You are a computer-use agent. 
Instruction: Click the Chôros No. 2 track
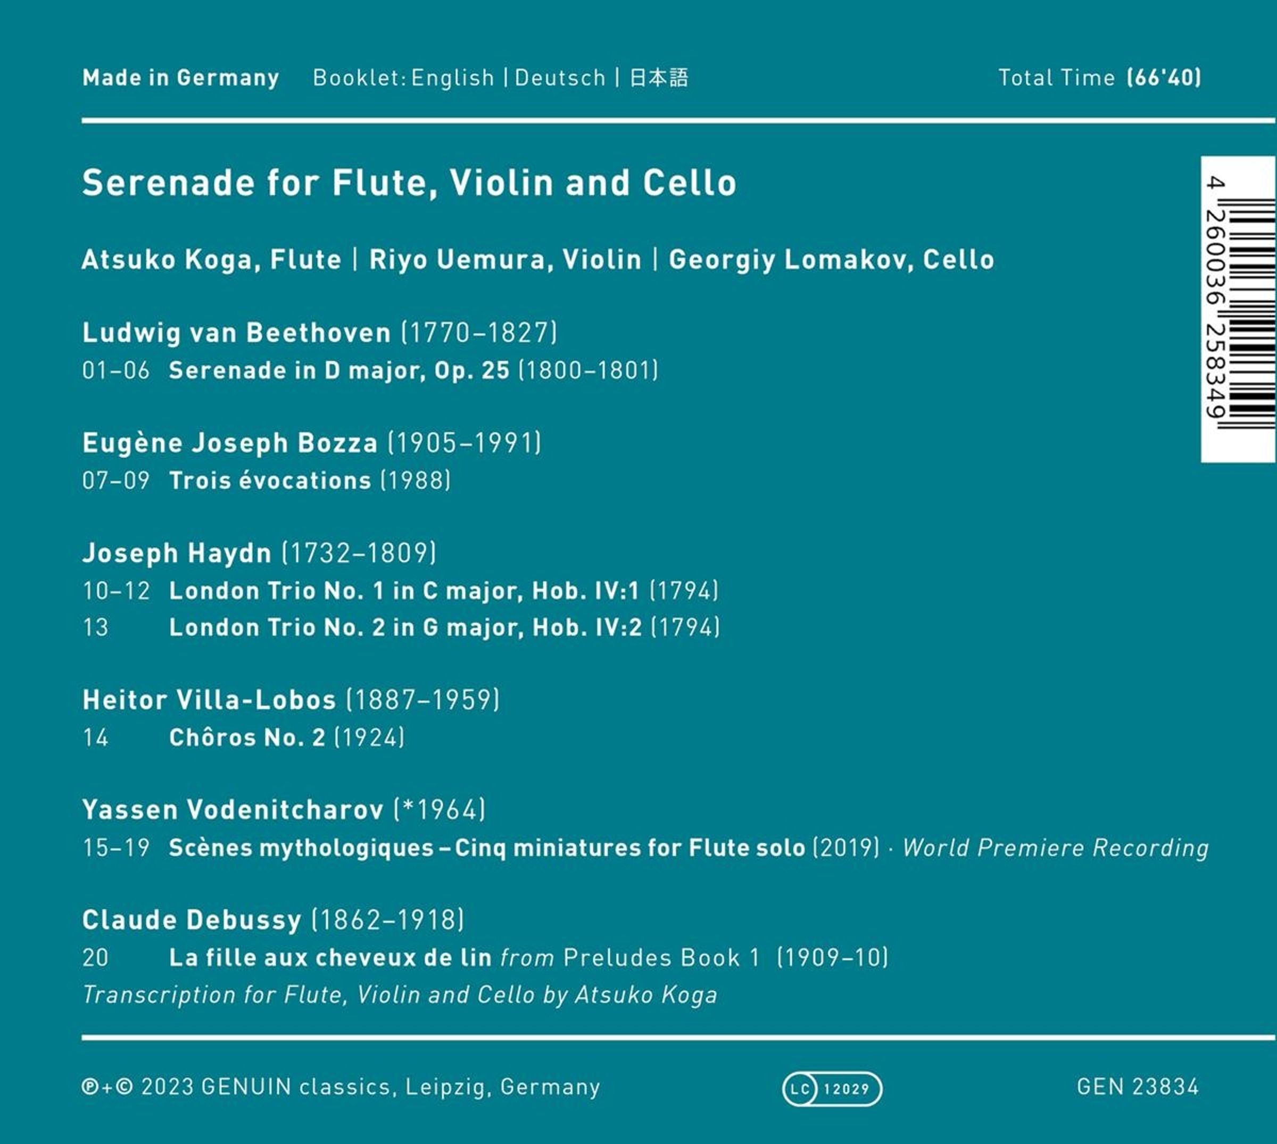(x=247, y=737)
